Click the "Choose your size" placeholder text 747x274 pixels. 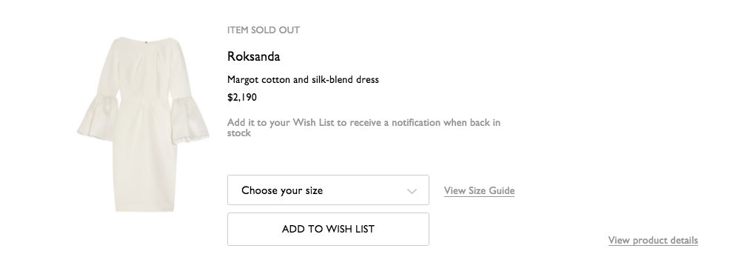click(282, 190)
